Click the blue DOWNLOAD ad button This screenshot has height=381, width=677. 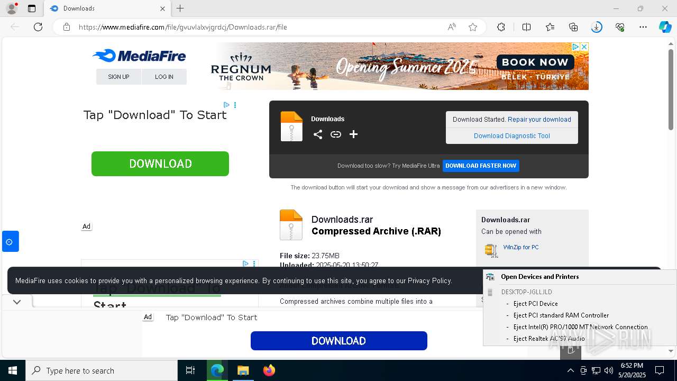(x=339, y=341)
